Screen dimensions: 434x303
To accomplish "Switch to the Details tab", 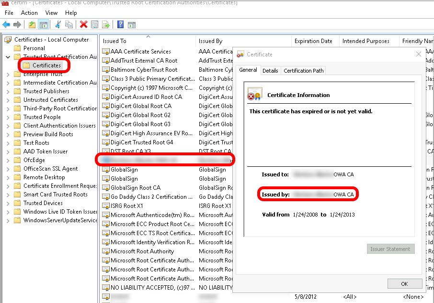I will [x=270, y=70].
